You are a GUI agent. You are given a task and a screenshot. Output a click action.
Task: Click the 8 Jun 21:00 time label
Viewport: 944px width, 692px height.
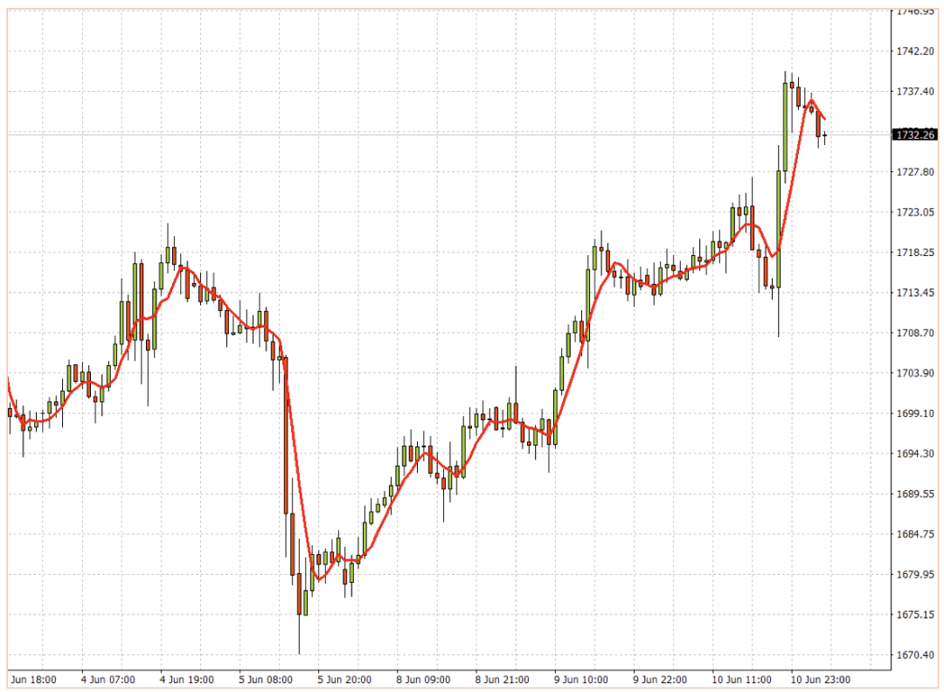[502, 680]
